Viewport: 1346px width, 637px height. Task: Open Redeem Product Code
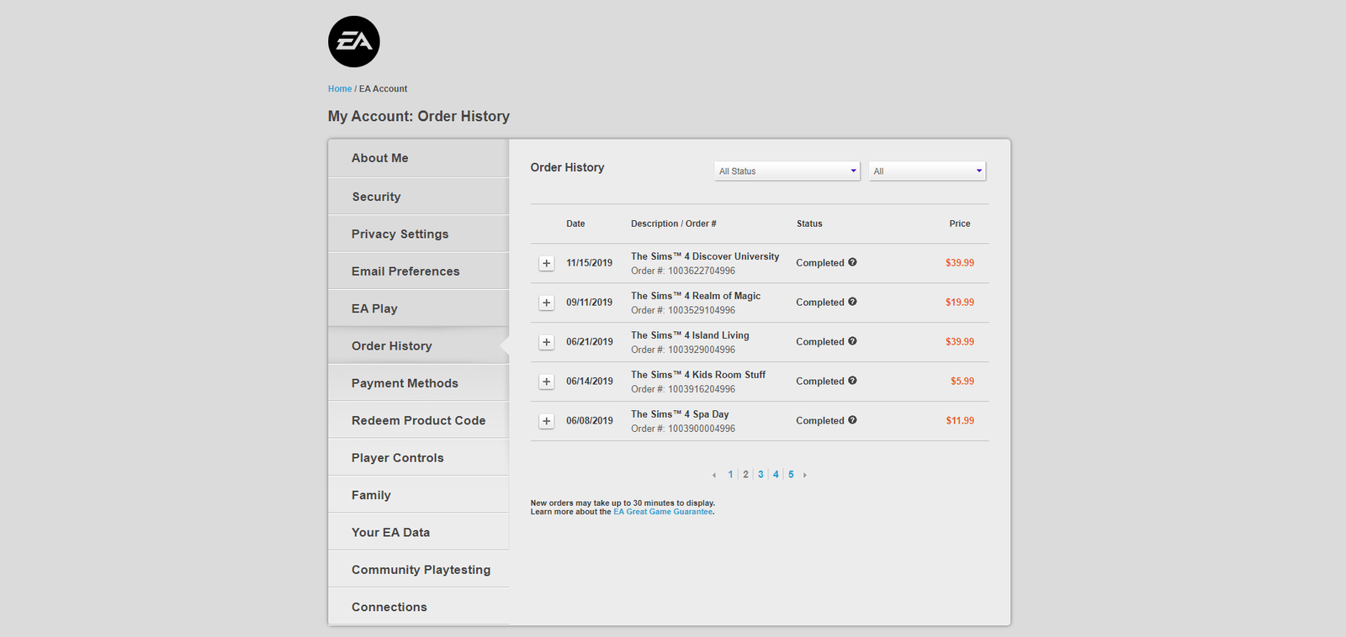[x=418, y=420]
